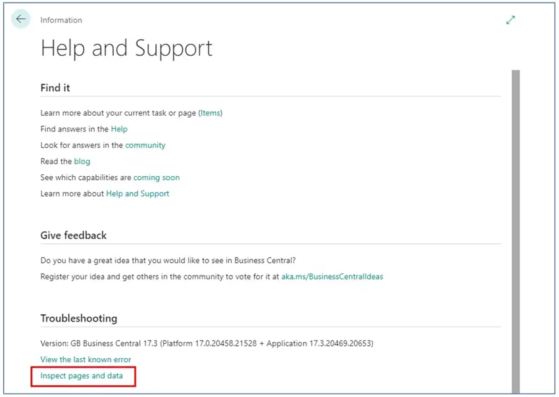This screenshot has width=559, height=397.
Task: Click the back arrow button
Action: click(x=20, y=20)
